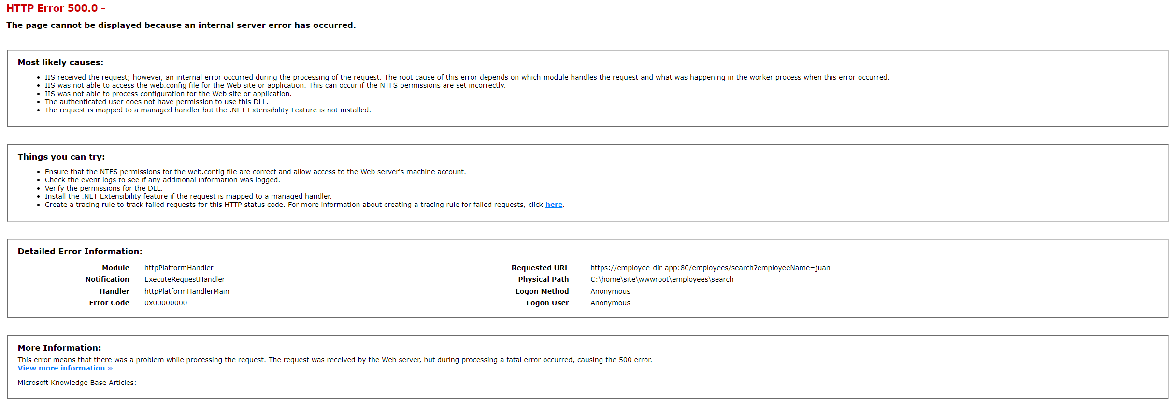Screen dimensions: 1175x411
Task: Click 'Microsoft Knowledge Base Articles:' text
Action: pyautogui.click(x=77, y=383)
